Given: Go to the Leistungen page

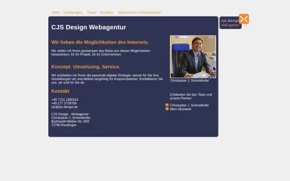Looking at the screenshot, I should click(73, 13).
